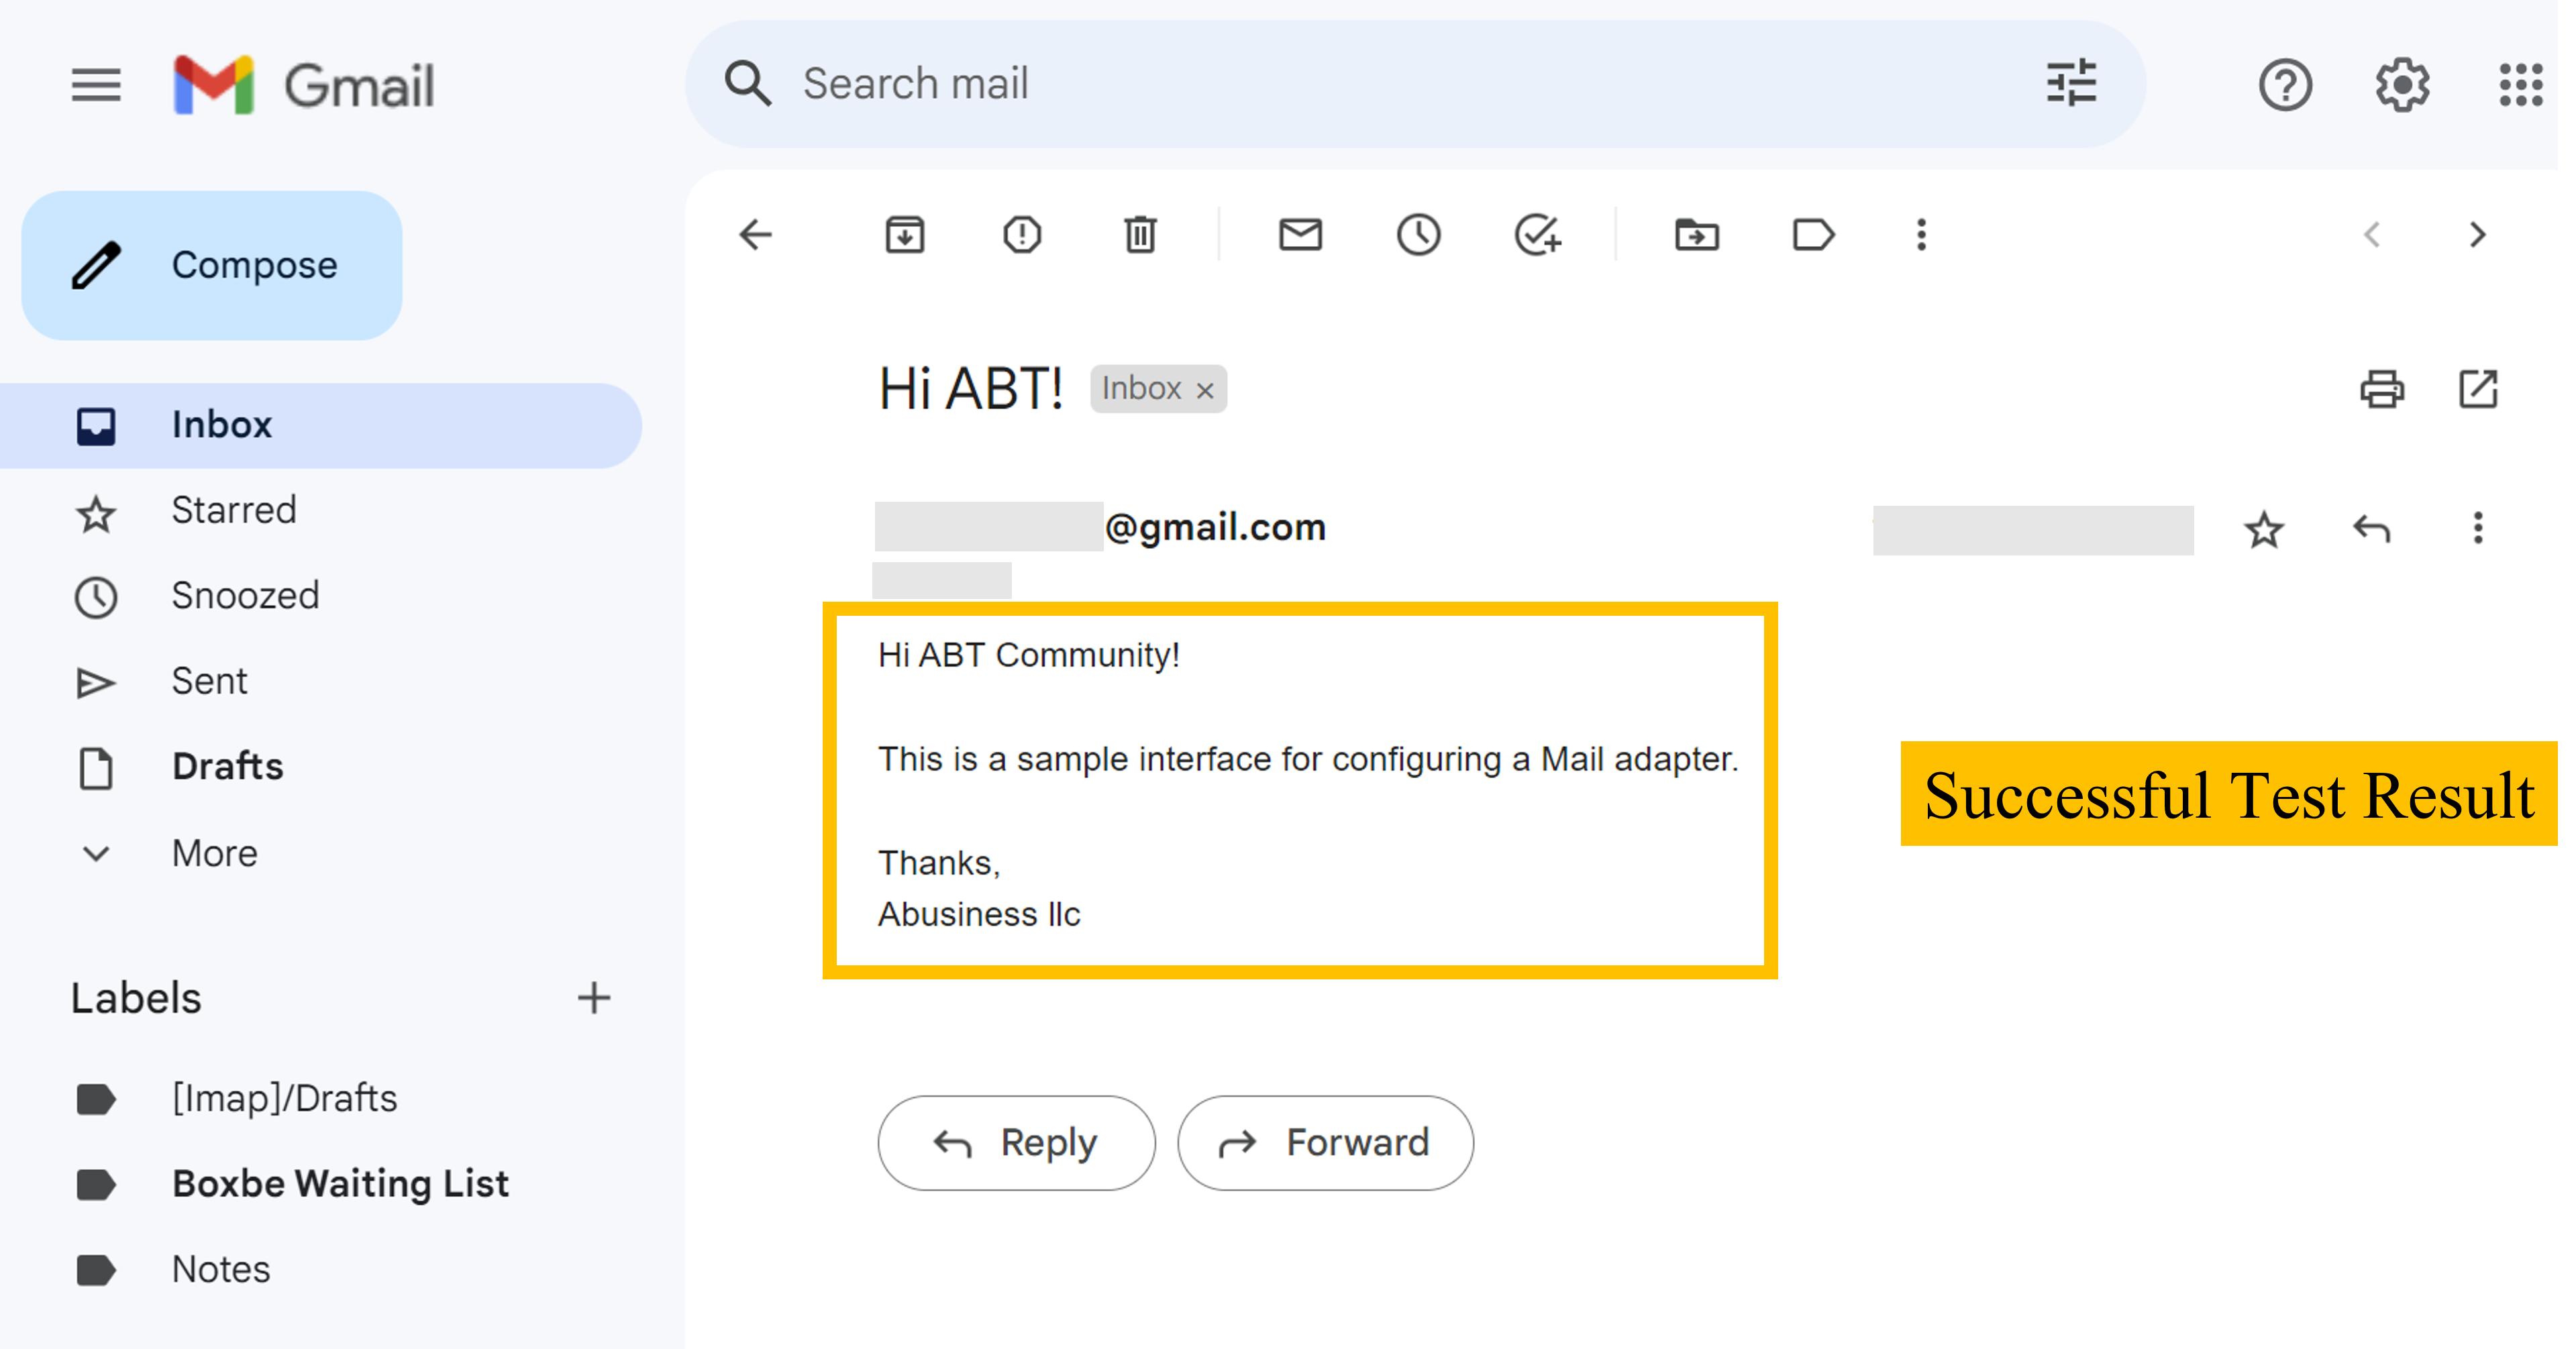Image resolution: width=2576 pixels, height=1349 pixels.
Task: Report this email as spam
Action: tap(1022, 235)
